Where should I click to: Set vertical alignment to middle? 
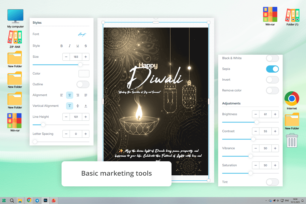click(x=78, y=106)
